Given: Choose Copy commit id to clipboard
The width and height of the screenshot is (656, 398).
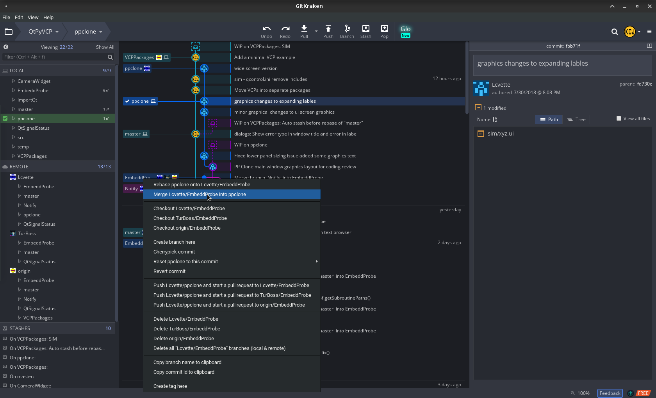Looking at the screenshot, I should click(232, 372).
